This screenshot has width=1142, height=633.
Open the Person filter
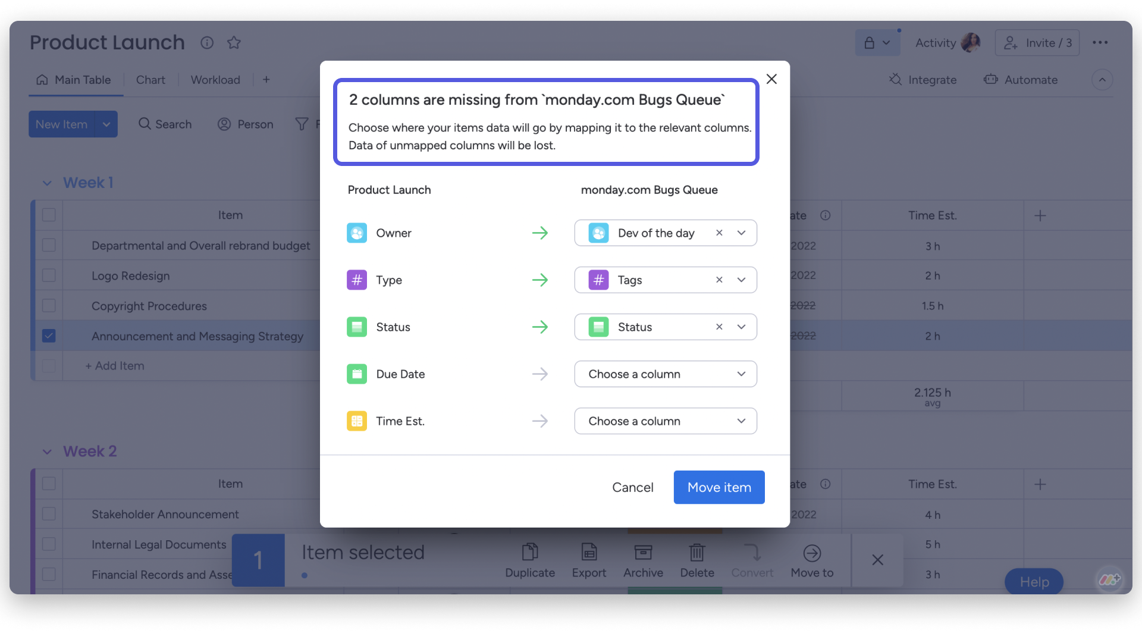tap(246, 124)
